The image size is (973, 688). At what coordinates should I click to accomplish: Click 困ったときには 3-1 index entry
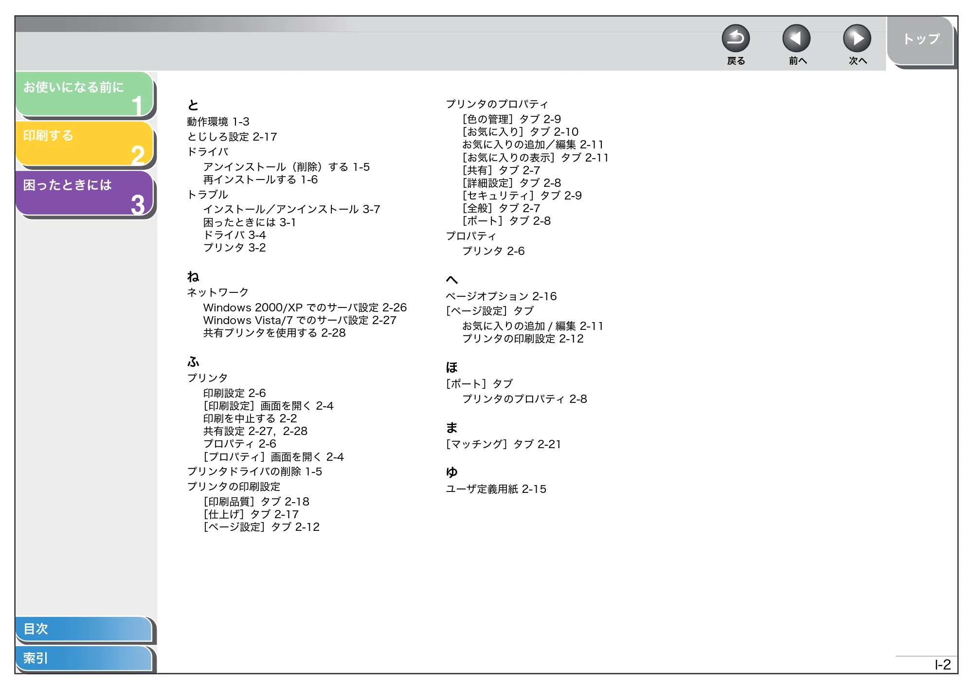click(250, 222)
